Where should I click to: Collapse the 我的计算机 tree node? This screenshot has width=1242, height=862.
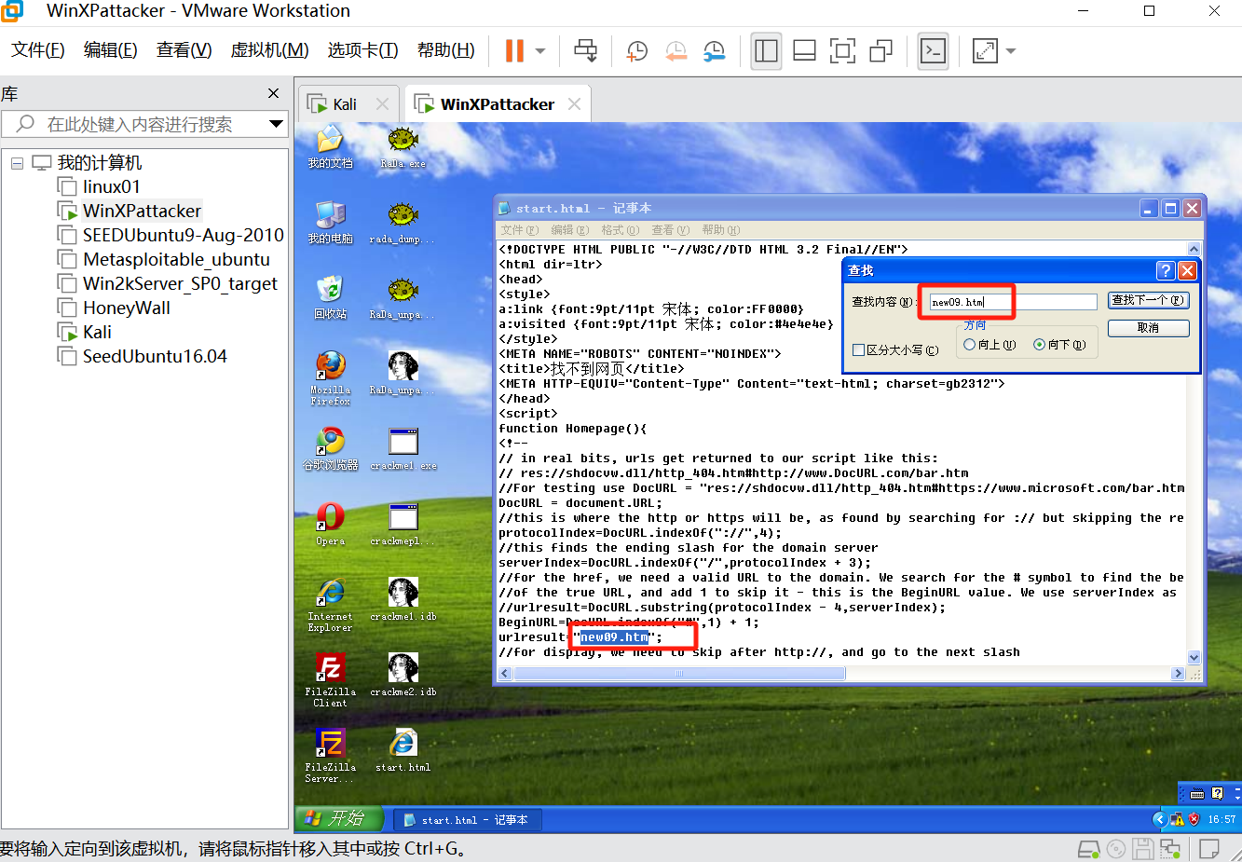[17, 163]
